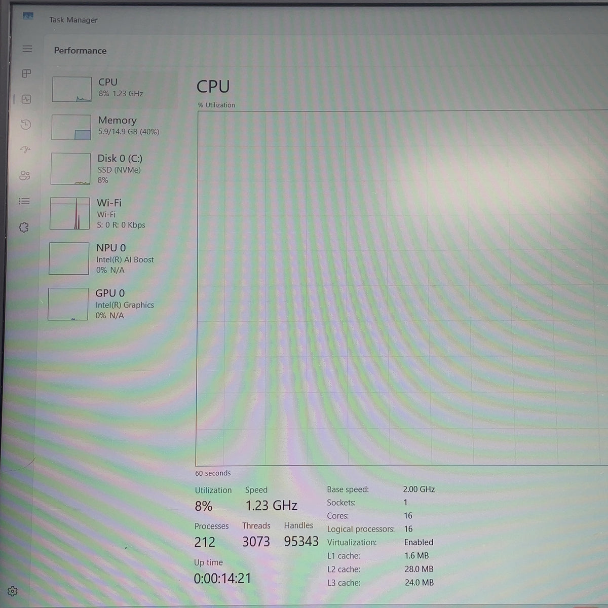The width and height of the screenshot is (608, 608).
Task: Click the Task Manager window title text
Action: [x=73, y=20]
